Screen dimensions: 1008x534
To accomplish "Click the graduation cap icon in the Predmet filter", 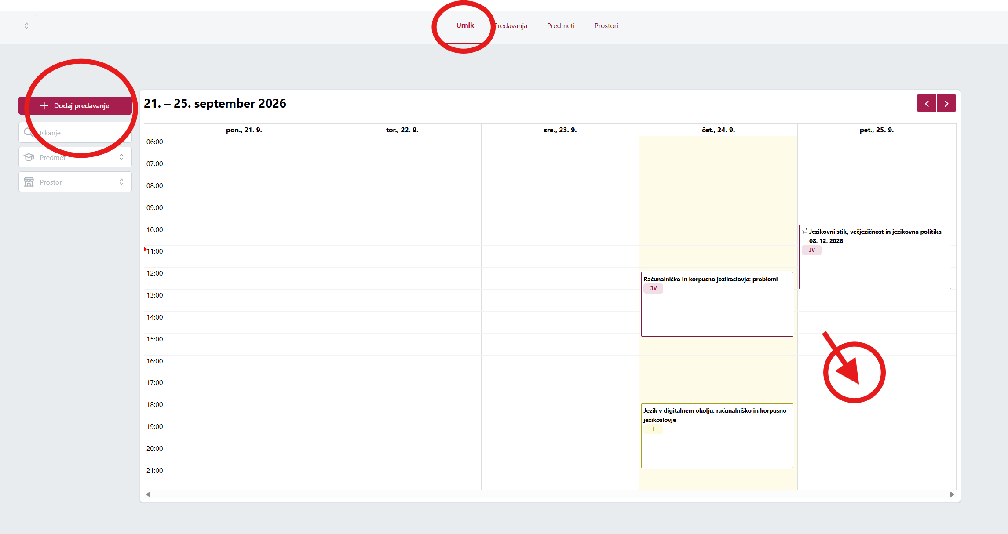I will coord(29,157).
